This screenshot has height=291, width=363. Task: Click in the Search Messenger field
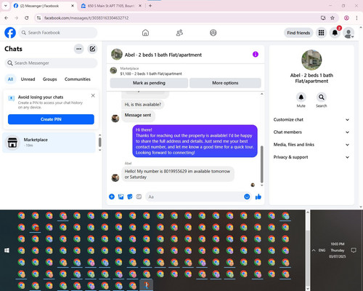51,63
